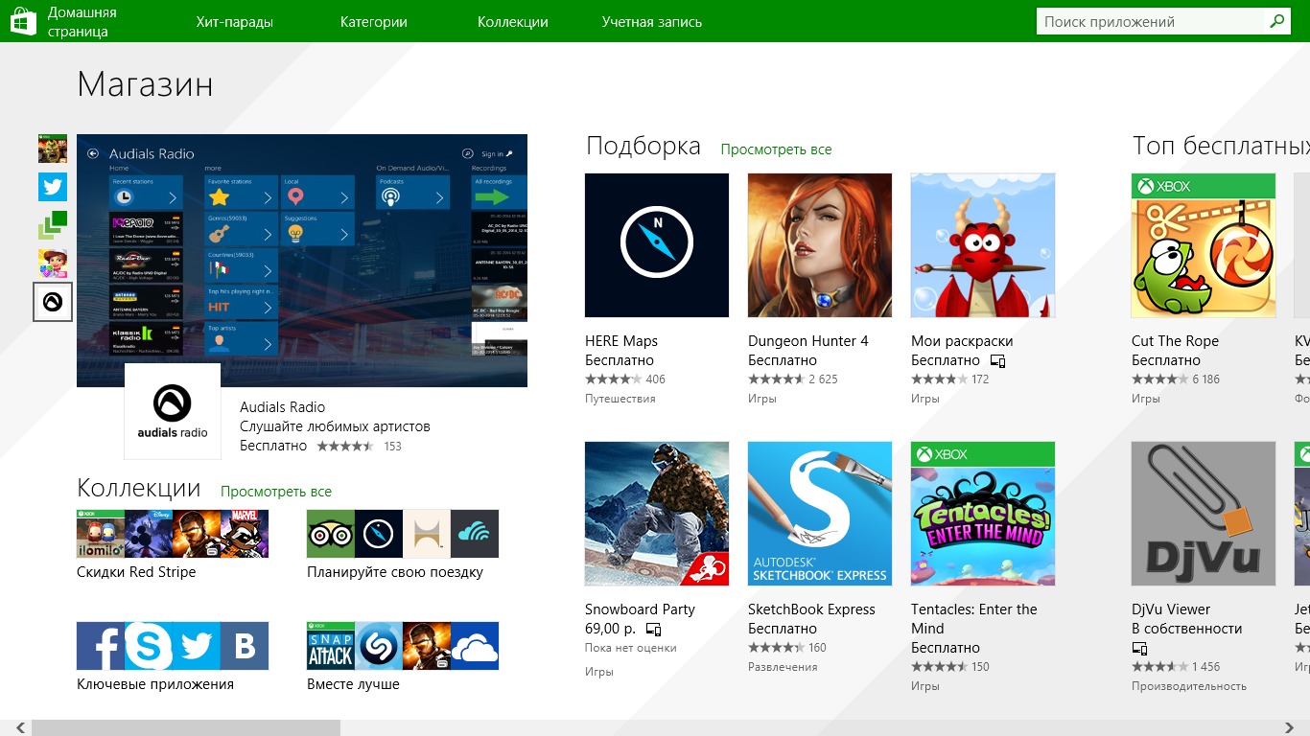The width and height of the screenshot is (1310, 736).
Task: Click the Twitter icon in Ключевые приложения
Action: click(x=197, y=646)
